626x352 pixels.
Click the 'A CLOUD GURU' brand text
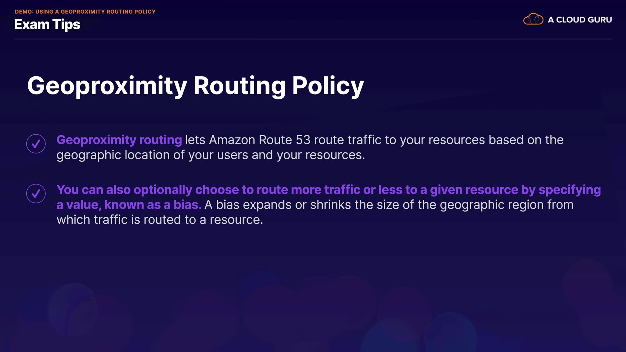[x=580, y=20]
